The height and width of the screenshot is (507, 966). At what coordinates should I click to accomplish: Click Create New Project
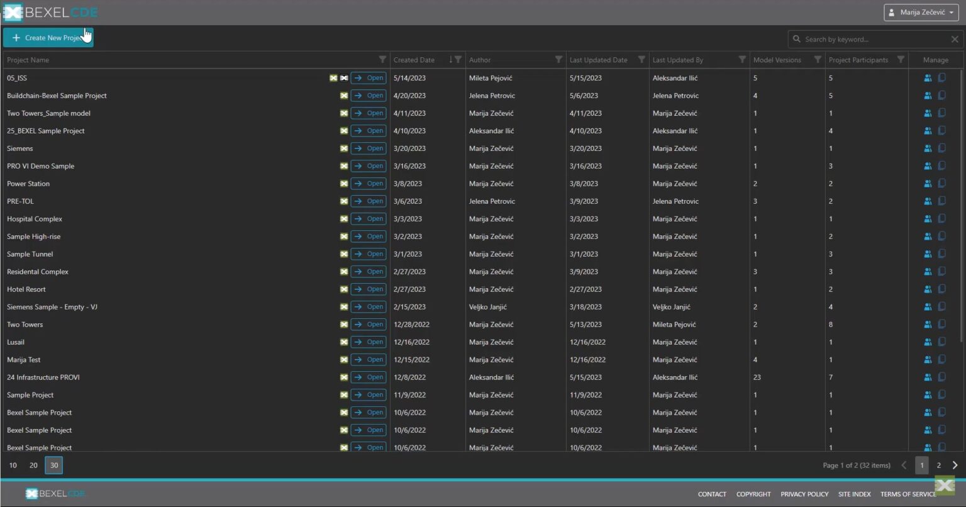pyautogui.click(x=48, y=37)
